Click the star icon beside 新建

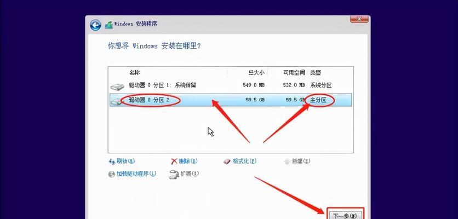tap(287, 162)
